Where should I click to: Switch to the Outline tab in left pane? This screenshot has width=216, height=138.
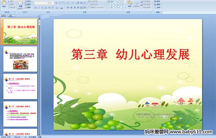coord(10,16)
